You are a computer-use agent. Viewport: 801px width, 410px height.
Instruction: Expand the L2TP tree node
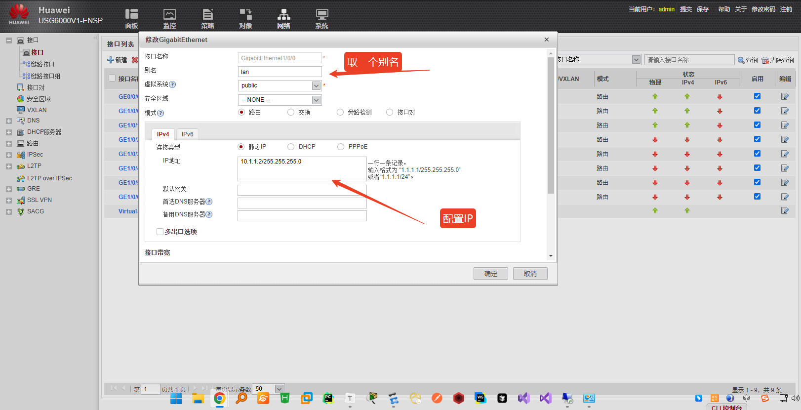(9, 166)
